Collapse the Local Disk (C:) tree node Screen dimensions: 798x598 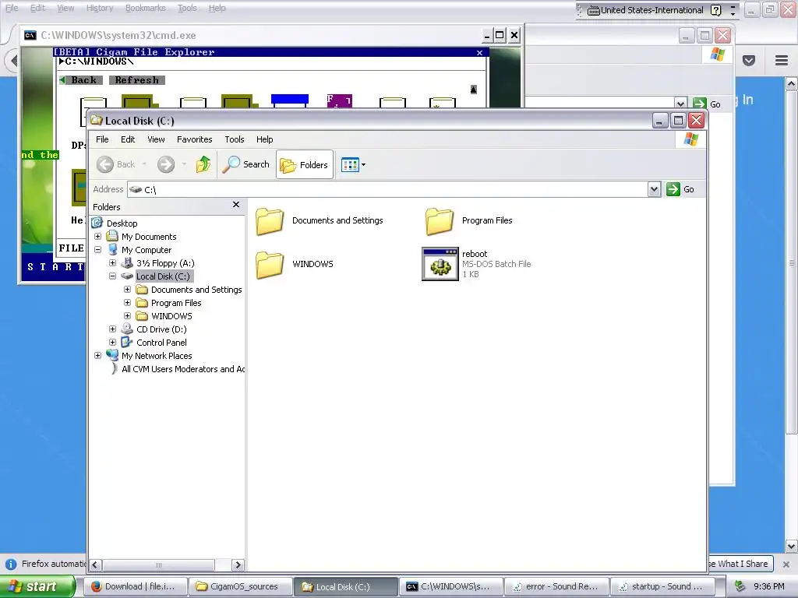(112, 276)
